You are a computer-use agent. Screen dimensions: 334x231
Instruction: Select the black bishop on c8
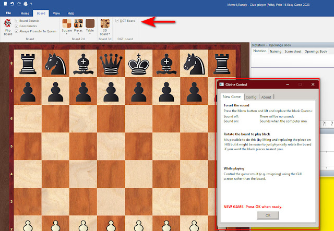coord(83,64)
